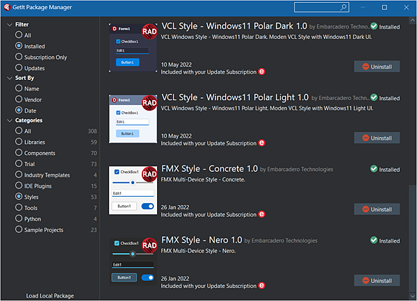Sort packages by Name
Image resolution: width=417 pixels, height=301 pixels.
[19, 88]
